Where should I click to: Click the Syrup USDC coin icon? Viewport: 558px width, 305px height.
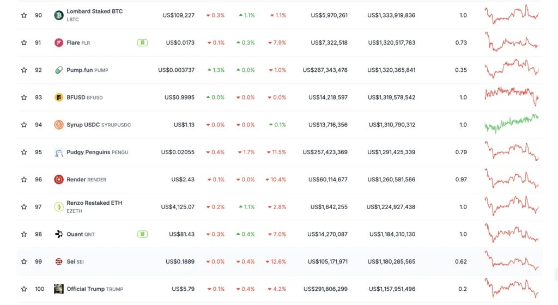pyautogui.click(x=59, y=125)
